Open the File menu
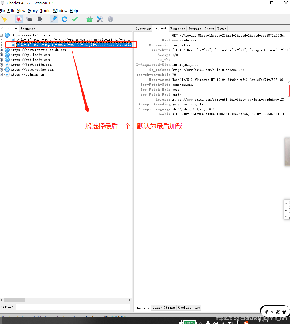 point(2,11)
